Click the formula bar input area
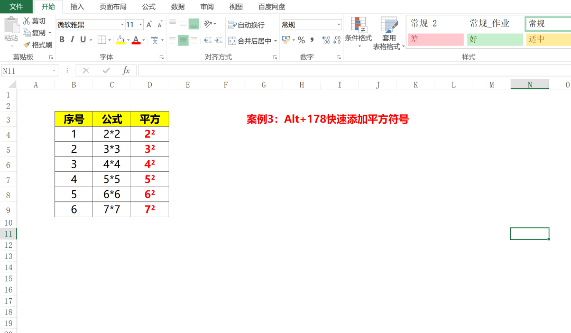 point(354,71)
